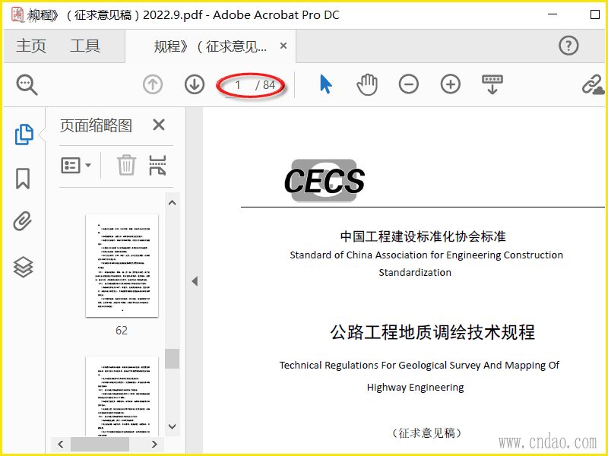
Task: Click the title 公路工程地质调绘技术规程
Action: (x=432, y=332)
